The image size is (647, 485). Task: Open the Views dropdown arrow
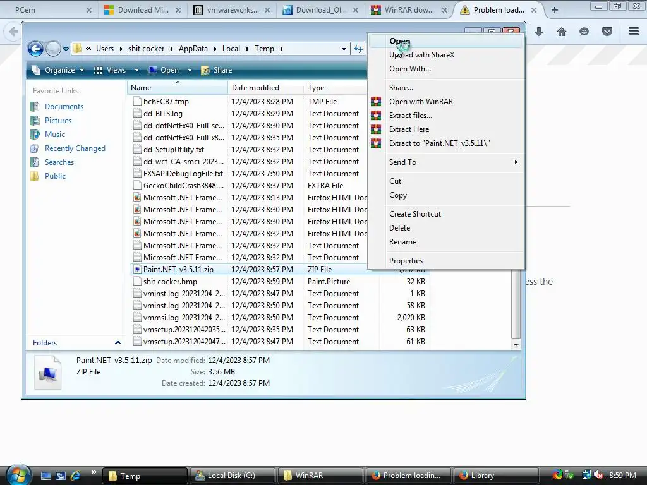(136, 70)
